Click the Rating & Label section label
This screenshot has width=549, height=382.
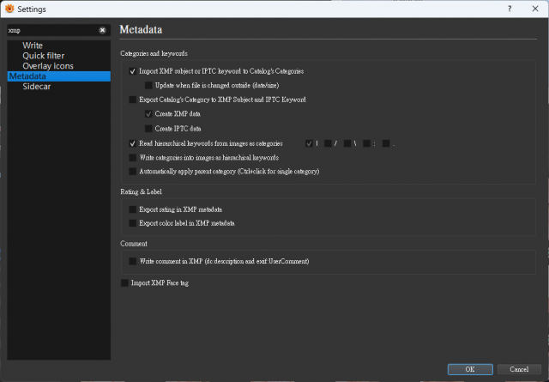click(x=141, y=191)
